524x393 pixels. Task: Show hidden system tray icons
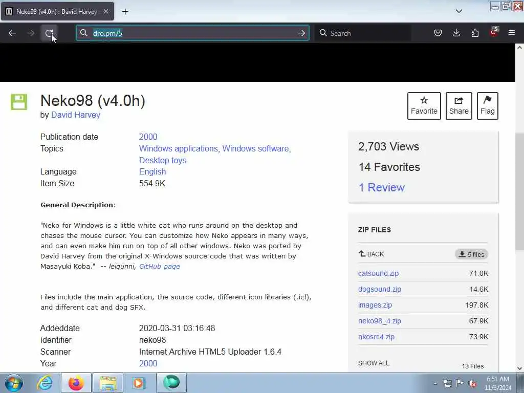coord(435,383)
